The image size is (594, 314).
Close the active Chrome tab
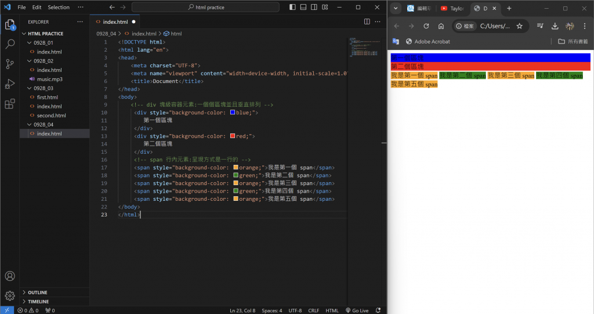point(494,8)
